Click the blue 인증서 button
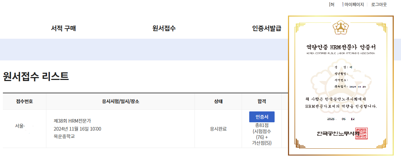401x157 pixels. 262,117
